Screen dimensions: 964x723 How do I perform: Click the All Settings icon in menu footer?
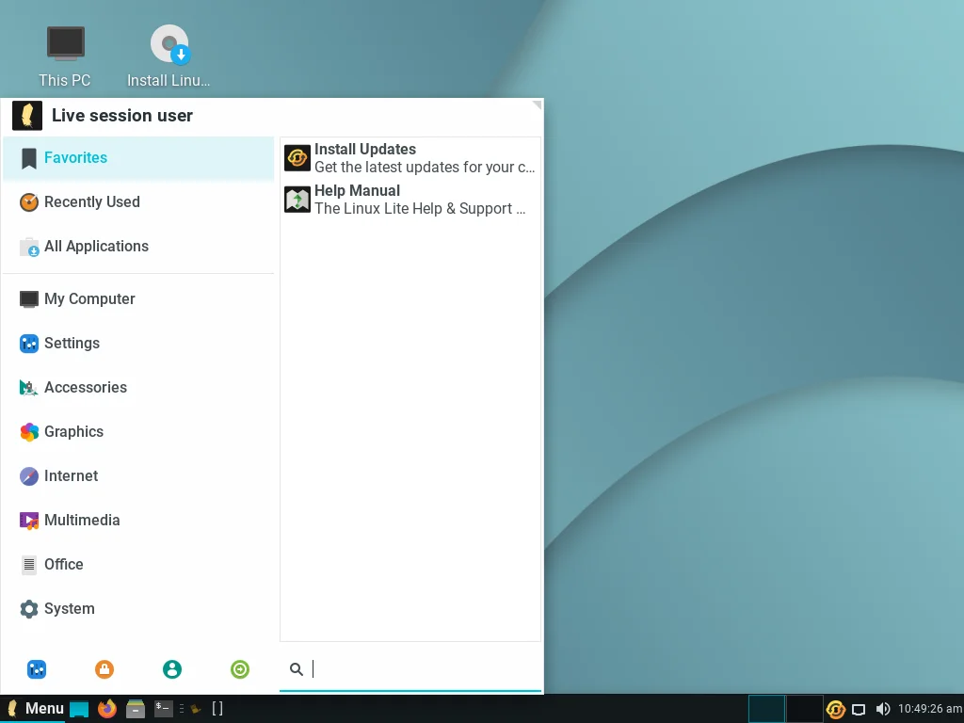tap(37, 669)
